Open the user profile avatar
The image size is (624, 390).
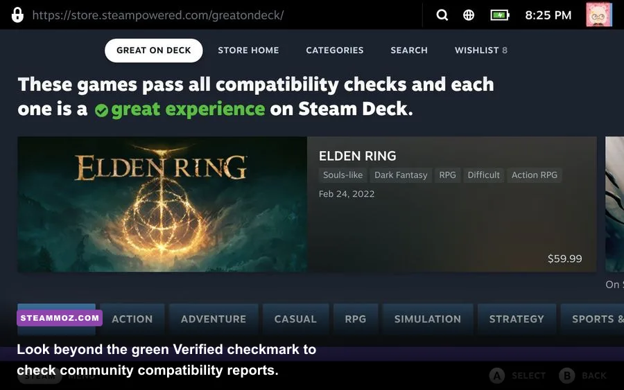pyautogui.click(x=599, y=15)
